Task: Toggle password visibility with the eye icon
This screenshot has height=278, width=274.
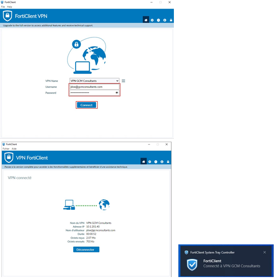Action: coord(116,93)
